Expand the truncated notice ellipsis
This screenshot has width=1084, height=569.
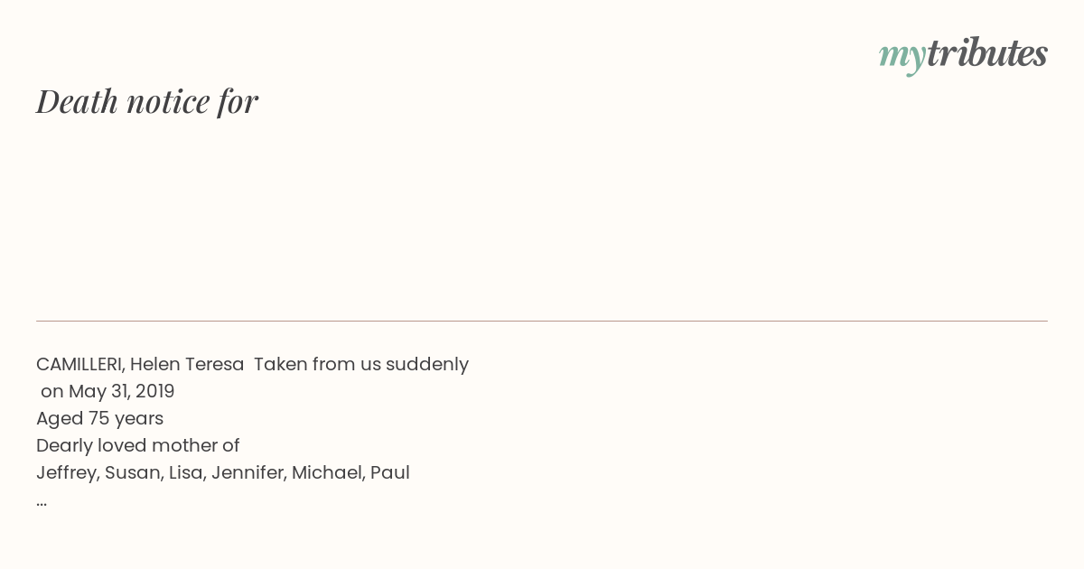42,502
